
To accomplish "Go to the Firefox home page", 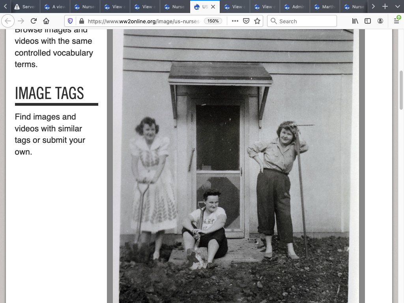I will (46, 21).
